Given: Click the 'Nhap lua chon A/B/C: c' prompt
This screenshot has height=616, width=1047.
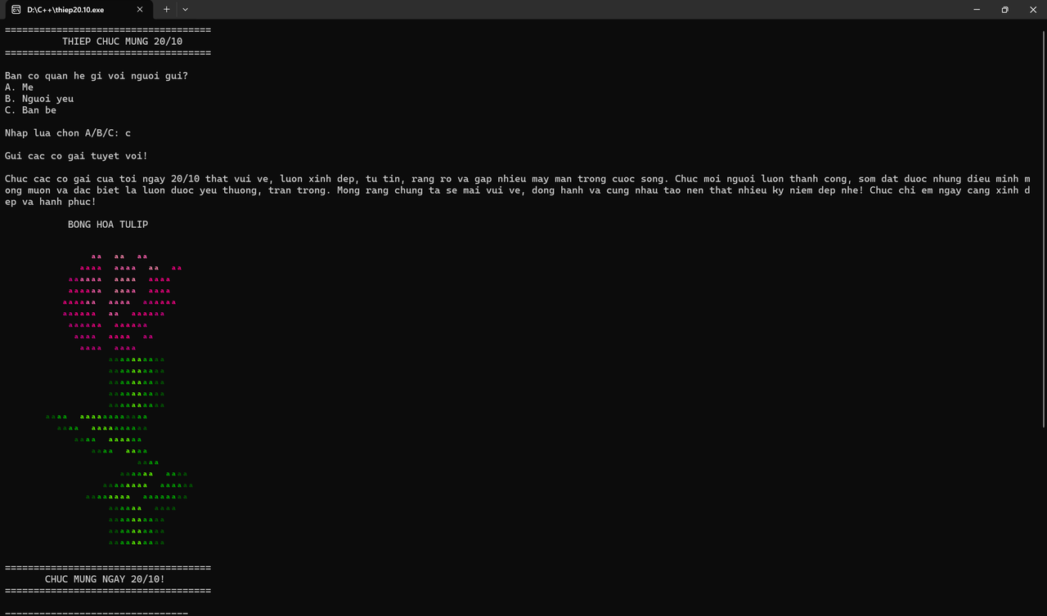Looking at the screenshot, I should pos(68,133).
